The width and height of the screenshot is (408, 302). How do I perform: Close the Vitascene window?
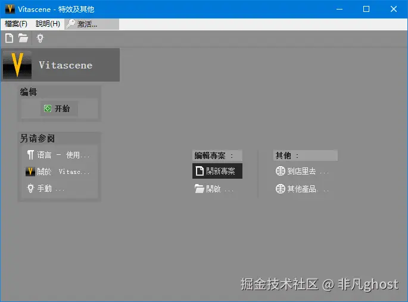(394, 9)
